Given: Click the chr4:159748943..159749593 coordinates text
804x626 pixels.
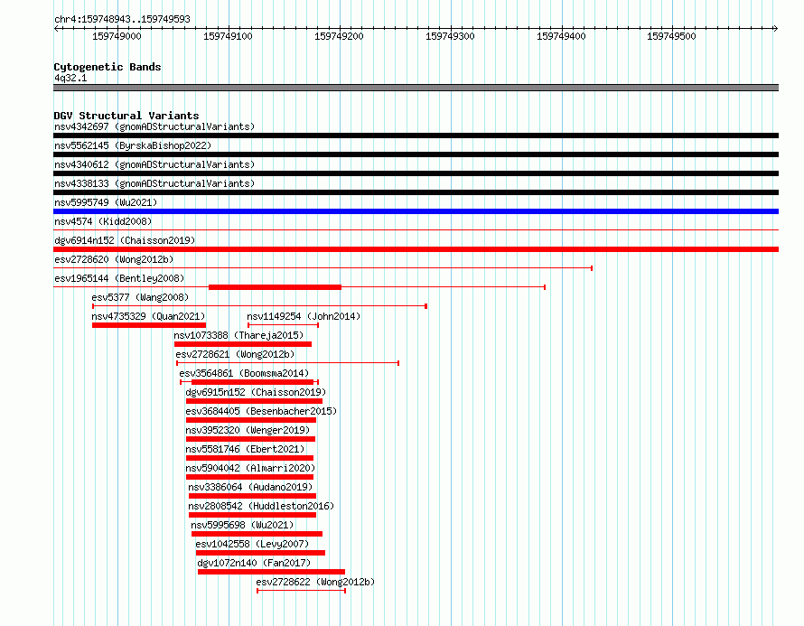Looking at the screenshot, I should pos(122,20).
